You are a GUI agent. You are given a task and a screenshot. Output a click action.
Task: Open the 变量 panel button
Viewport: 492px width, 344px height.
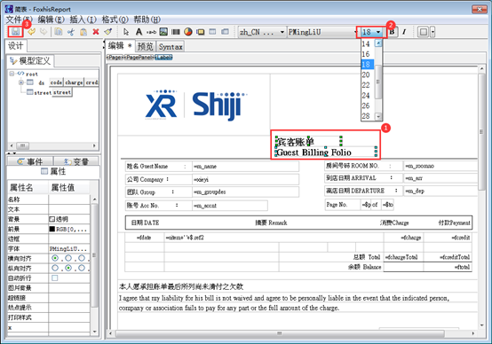tap(76, 161)
